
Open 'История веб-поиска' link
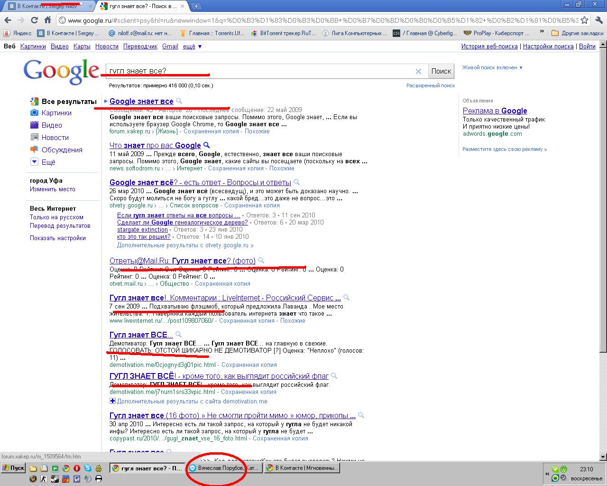[489, 47]
